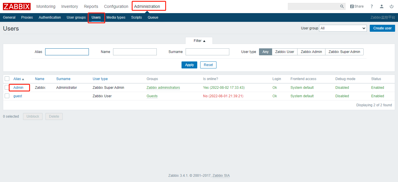Open the user profile icon

tap(382, 6)
